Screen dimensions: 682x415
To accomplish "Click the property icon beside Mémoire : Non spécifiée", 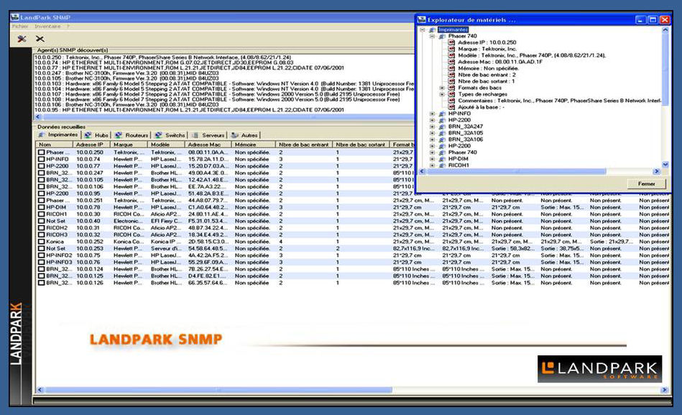I will (x=451, y=68).
